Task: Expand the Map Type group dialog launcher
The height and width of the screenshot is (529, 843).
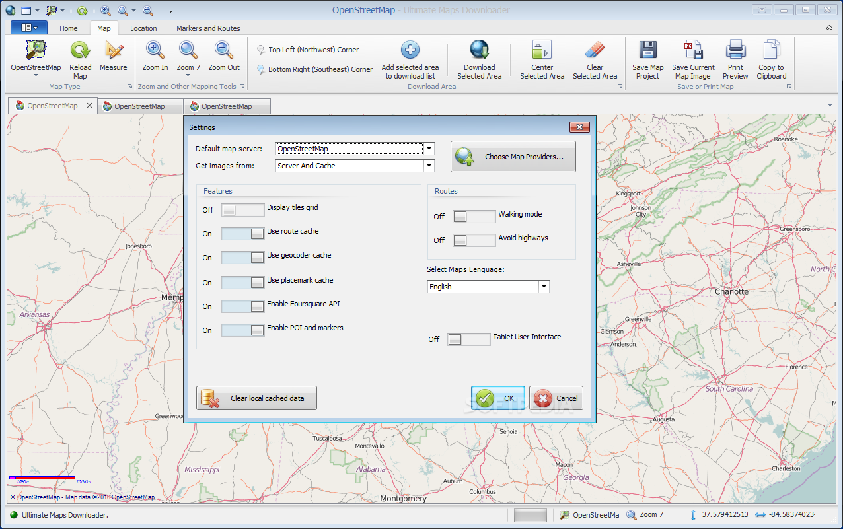Action: tap(129, 87)
